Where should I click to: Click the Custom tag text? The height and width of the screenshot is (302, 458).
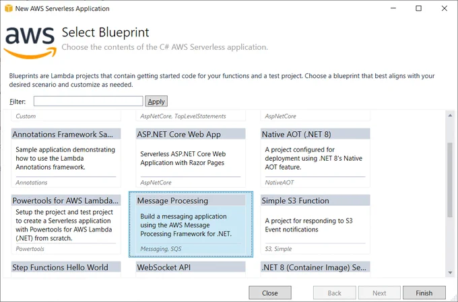(x=26, y=116)
